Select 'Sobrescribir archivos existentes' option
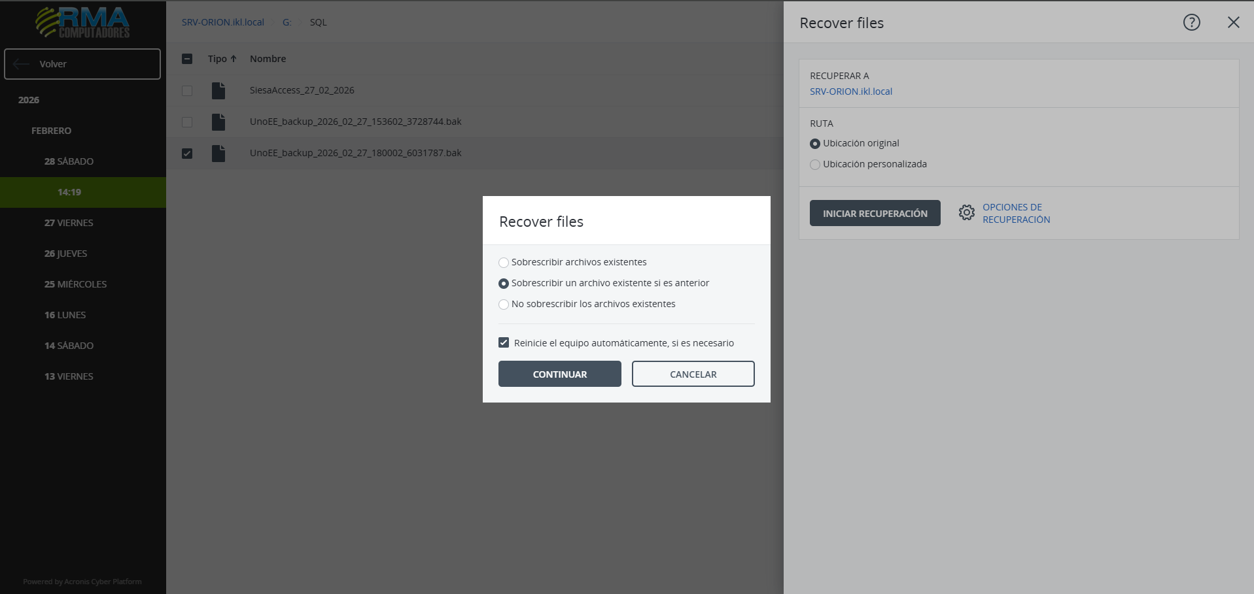Image resolution: width=1254 pixels, height=594 pixels. pyautogui.click(x=504, y=263)
